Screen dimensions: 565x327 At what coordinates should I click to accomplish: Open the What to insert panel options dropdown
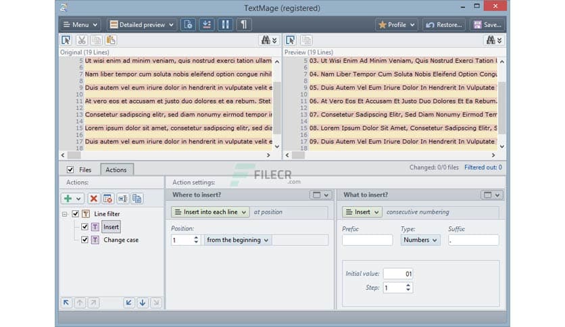pos(491,195)
